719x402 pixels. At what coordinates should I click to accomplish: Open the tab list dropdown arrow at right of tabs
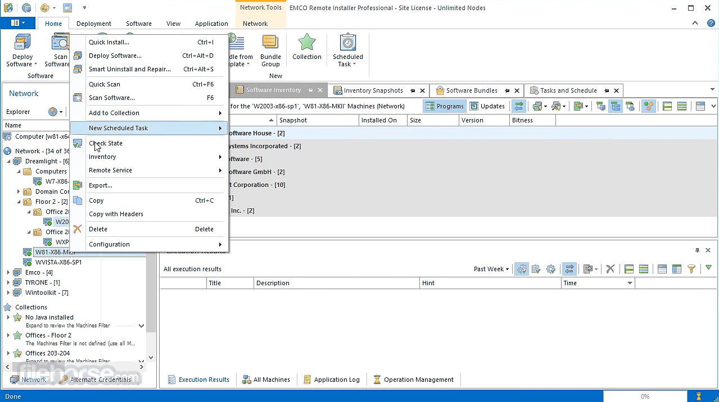click(712, 90)
